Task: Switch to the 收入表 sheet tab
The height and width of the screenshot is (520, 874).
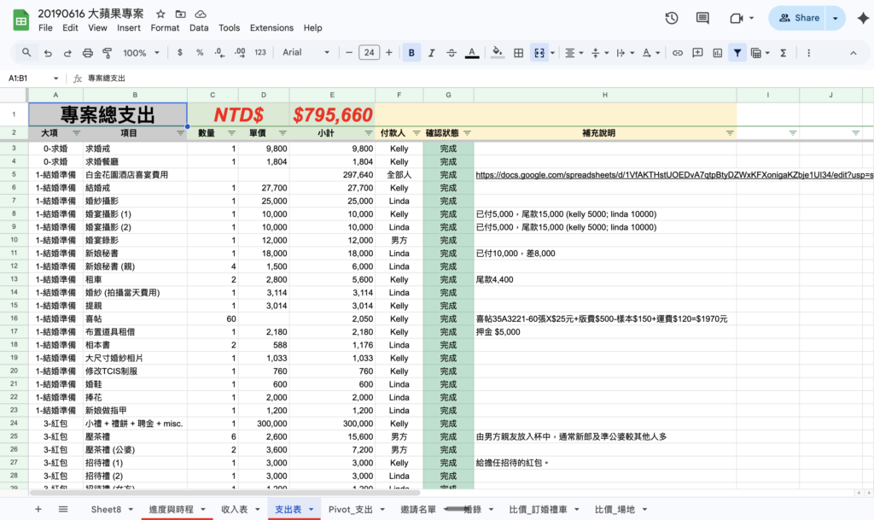Action: 234,509
